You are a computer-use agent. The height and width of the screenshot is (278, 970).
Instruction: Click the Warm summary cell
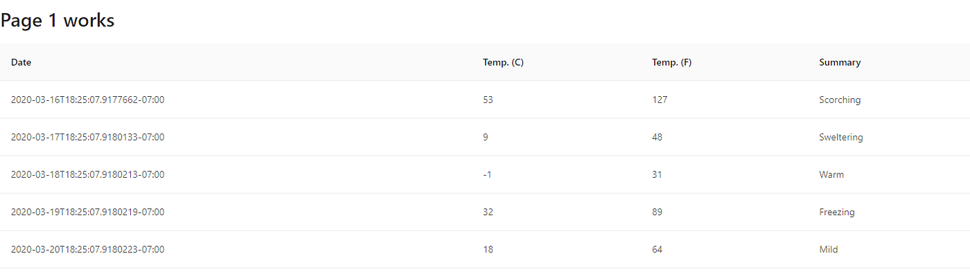(831, 174)
